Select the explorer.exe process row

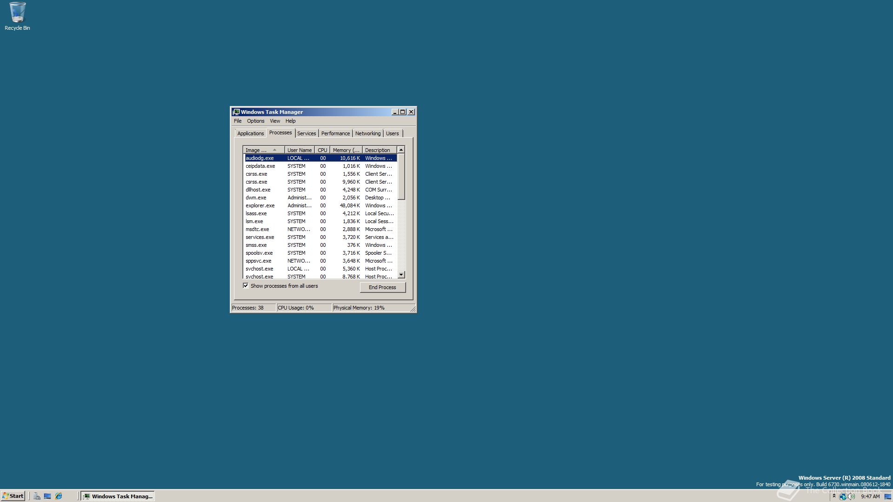coord(320,205)
